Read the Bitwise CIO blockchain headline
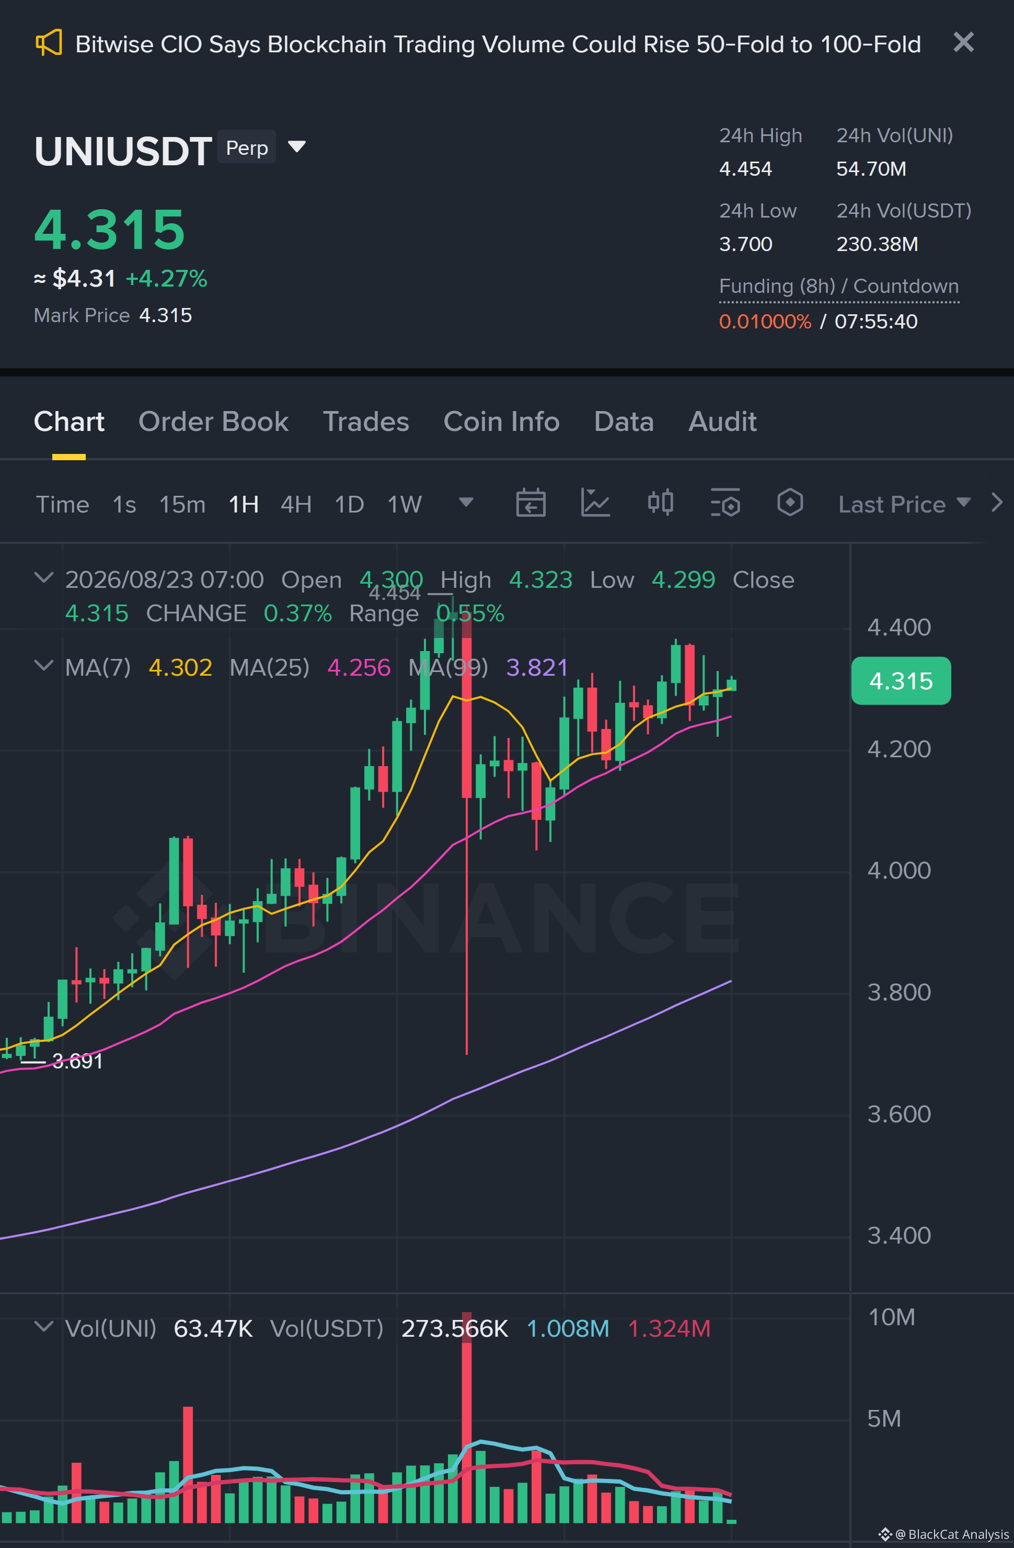This screenshot has height=1548, width=1014. pyautogui.click(x=498, y=44)
